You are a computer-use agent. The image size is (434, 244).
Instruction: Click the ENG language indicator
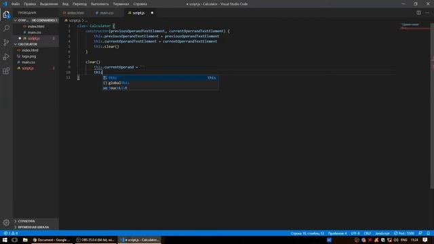[x=404, y=240]
